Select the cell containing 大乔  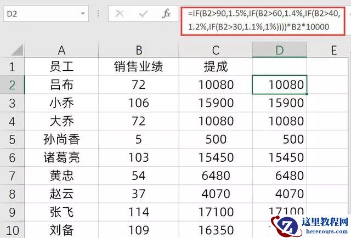tap(61, 121)
